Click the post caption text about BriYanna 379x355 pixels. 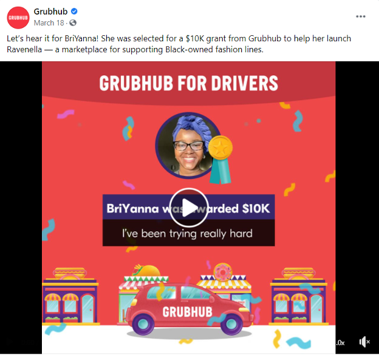pos(179,44)
